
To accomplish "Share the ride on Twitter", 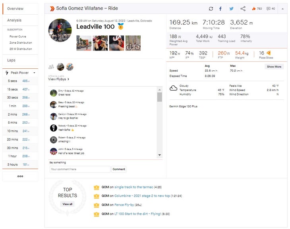I will point(232,9).
